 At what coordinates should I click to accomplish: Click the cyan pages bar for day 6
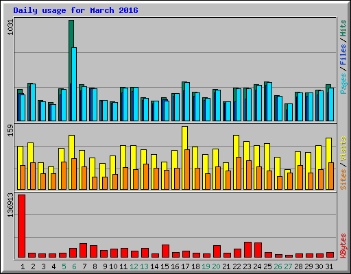pos(74,84)
